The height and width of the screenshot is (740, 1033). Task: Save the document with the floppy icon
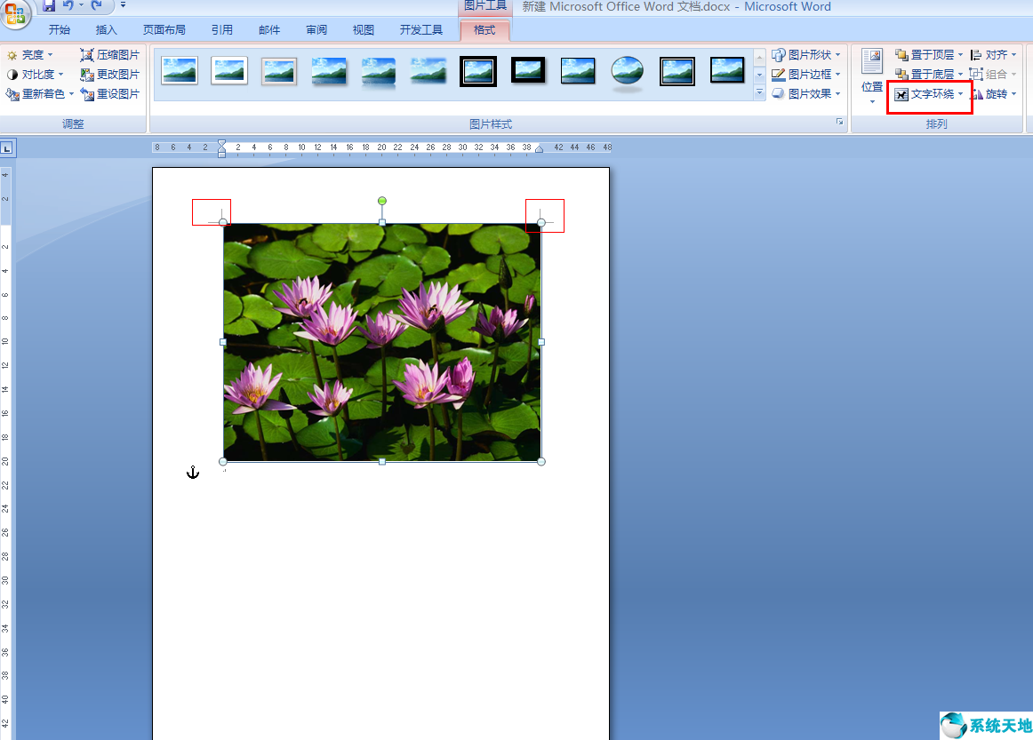click(x=49, y=6)
